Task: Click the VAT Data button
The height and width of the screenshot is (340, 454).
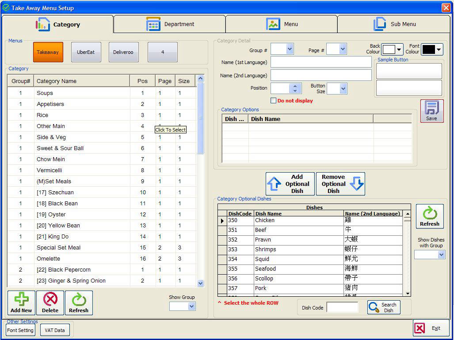Action: [55, 330]
